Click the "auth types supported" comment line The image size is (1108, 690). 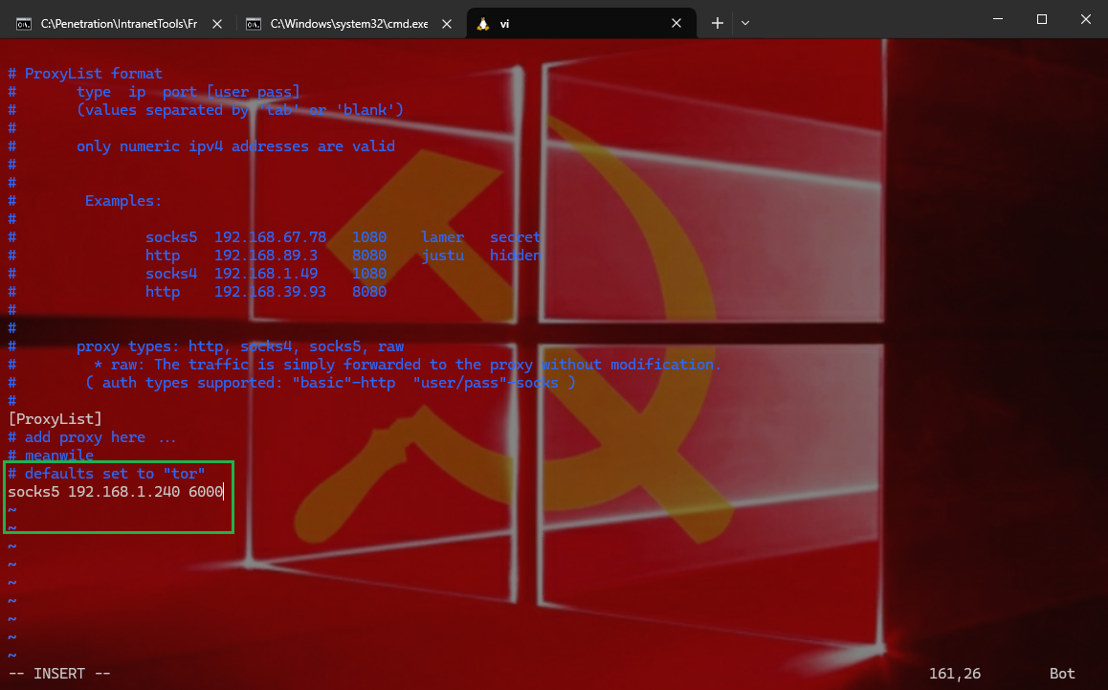point(331,383)
